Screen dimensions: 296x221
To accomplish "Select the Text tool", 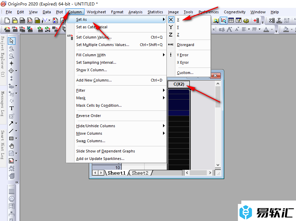I will (12, 108).
